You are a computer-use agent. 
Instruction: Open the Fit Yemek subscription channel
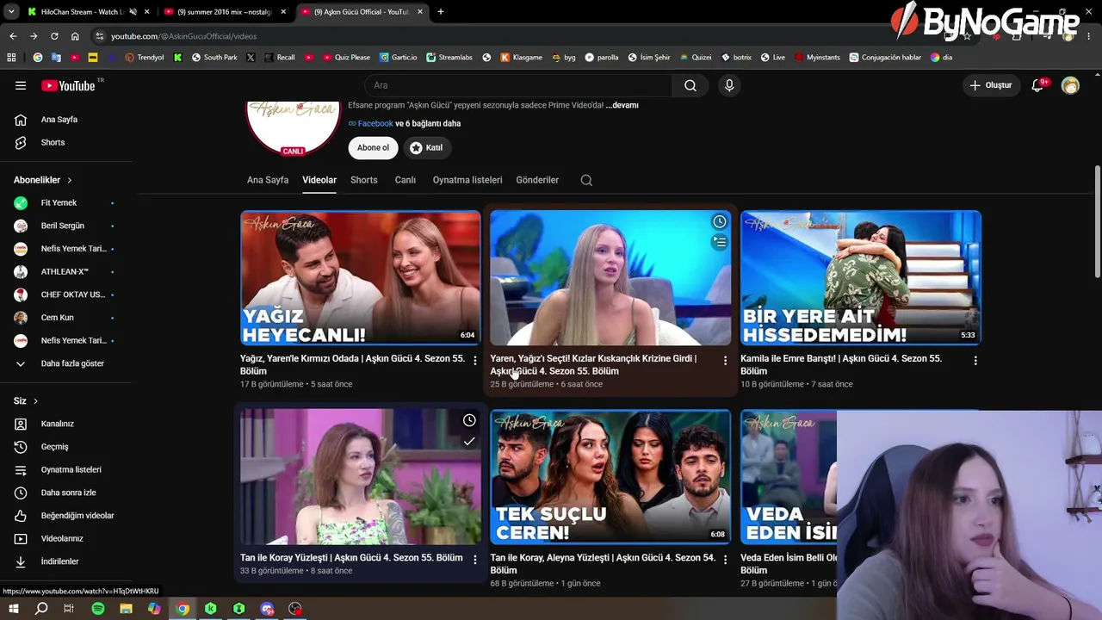click(59, 203)
